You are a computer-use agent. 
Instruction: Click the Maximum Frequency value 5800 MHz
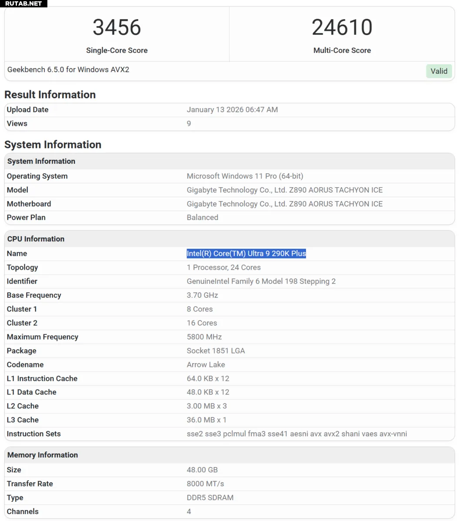pos(204,337)
